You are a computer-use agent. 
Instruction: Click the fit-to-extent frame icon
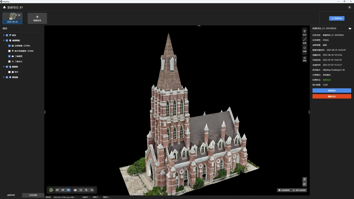point(81,190)
